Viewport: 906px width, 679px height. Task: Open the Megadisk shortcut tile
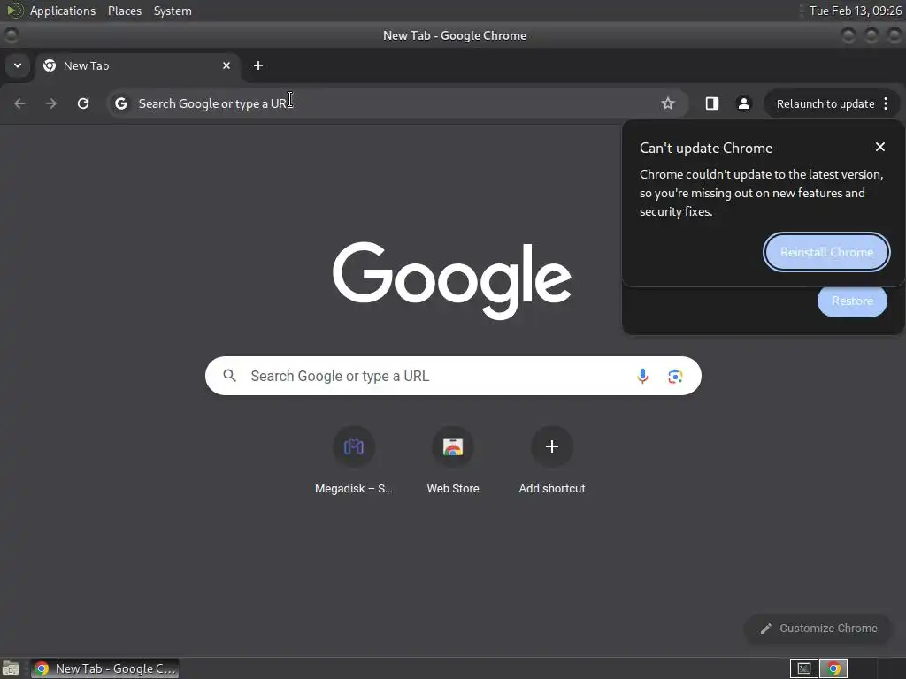(x=354, y=460)
